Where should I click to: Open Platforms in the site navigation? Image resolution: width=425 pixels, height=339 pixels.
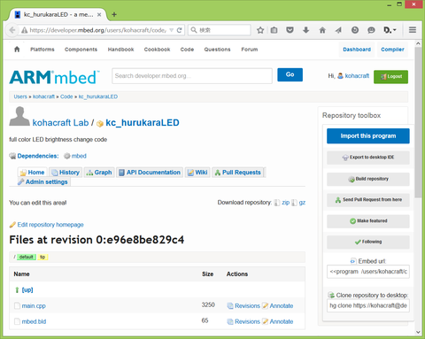click(x=42, y=50)
